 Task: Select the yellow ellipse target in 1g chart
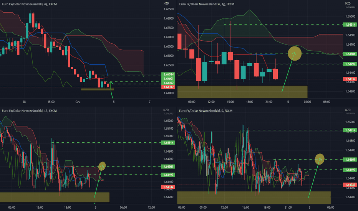pyautogui.click(x=295, y=54)
